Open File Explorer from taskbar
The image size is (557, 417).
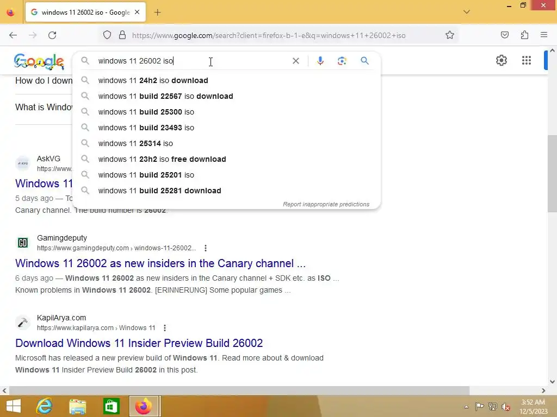pyautogui.click(x=77, y=406)
